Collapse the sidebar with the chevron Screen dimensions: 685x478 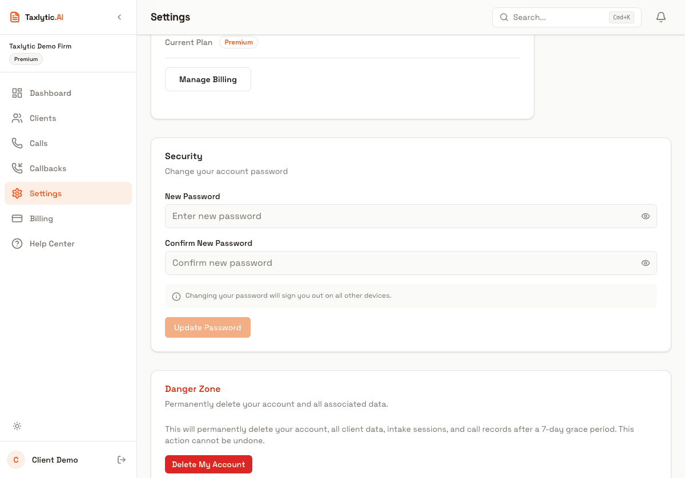pos(119,17)
